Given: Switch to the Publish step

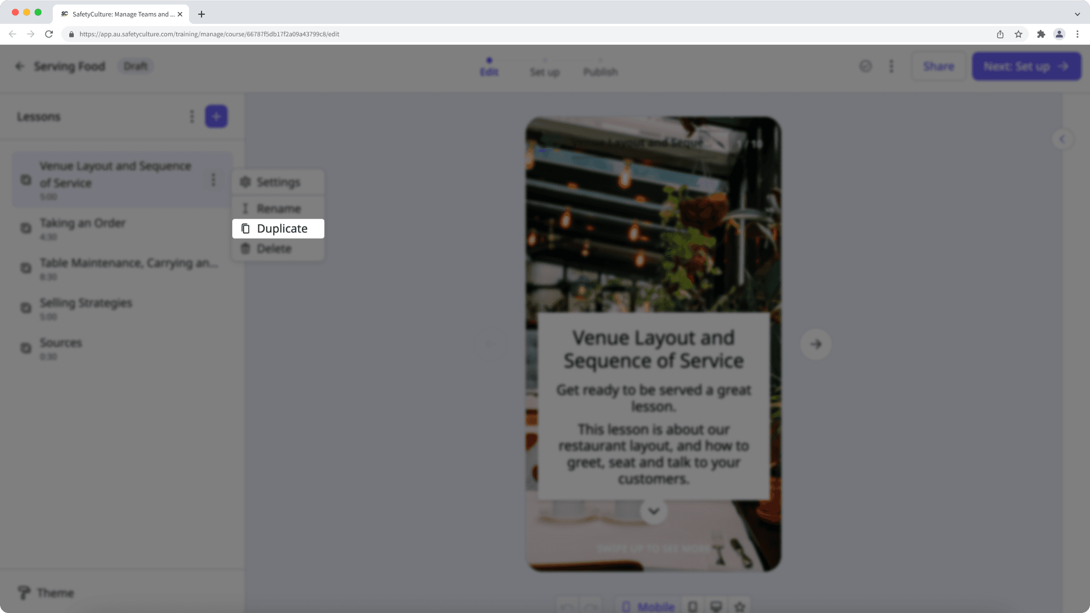Looking at the screenshot, I should [600, 72].
